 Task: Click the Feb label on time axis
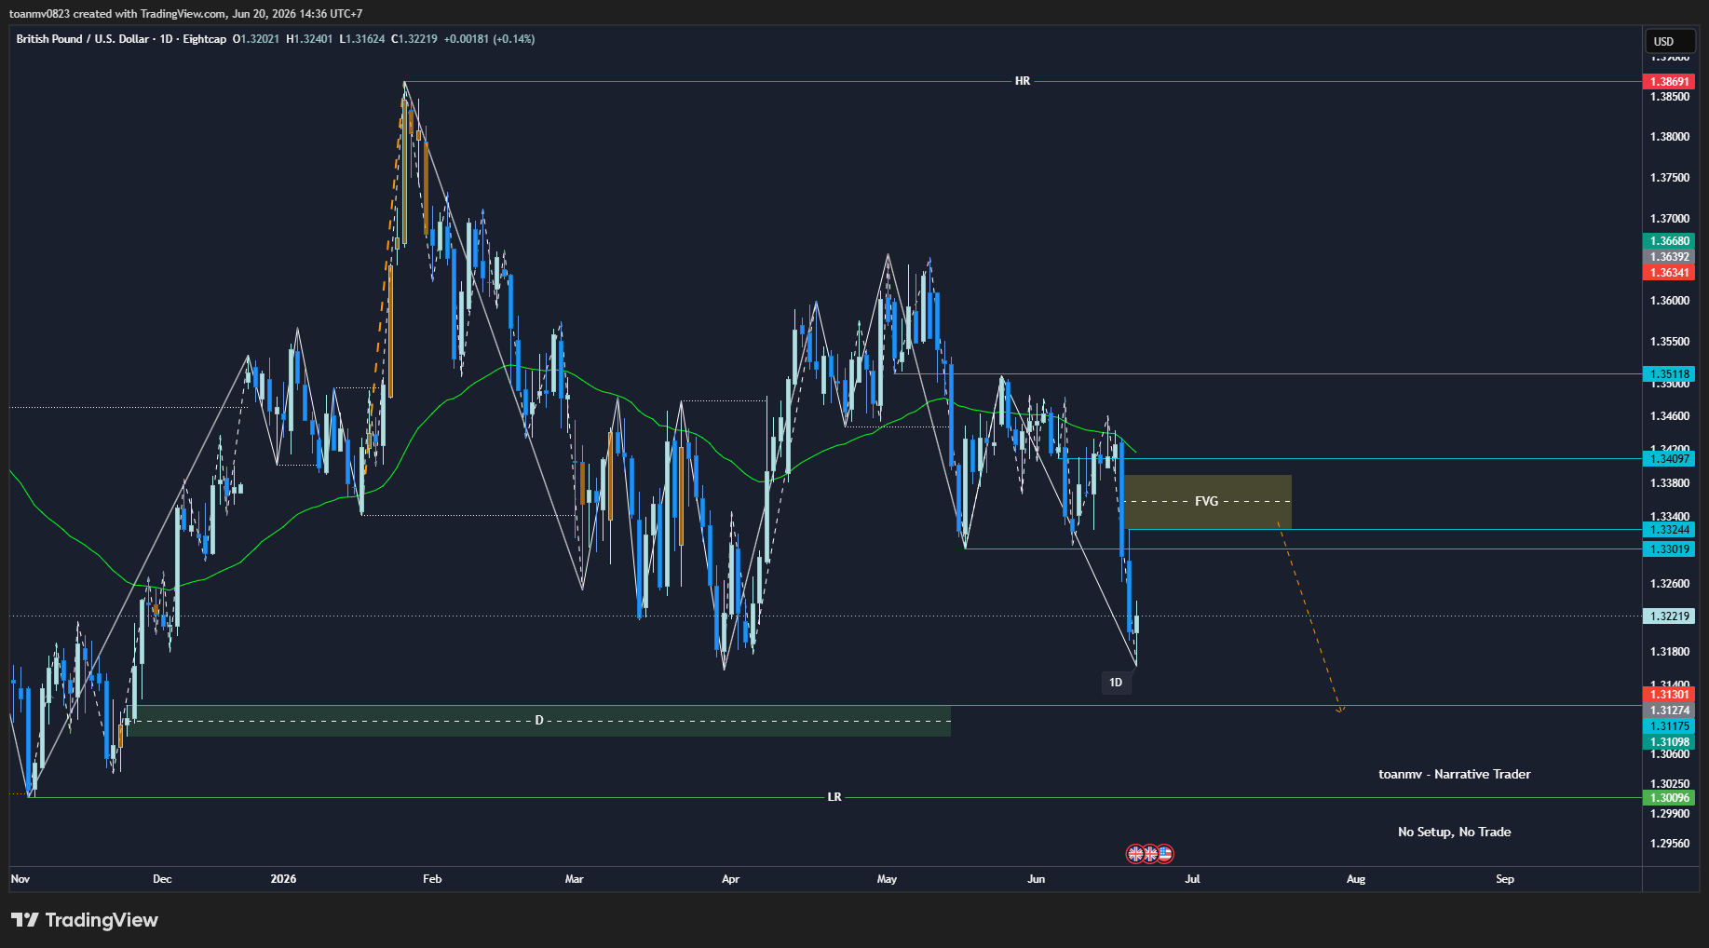point(432,879)
